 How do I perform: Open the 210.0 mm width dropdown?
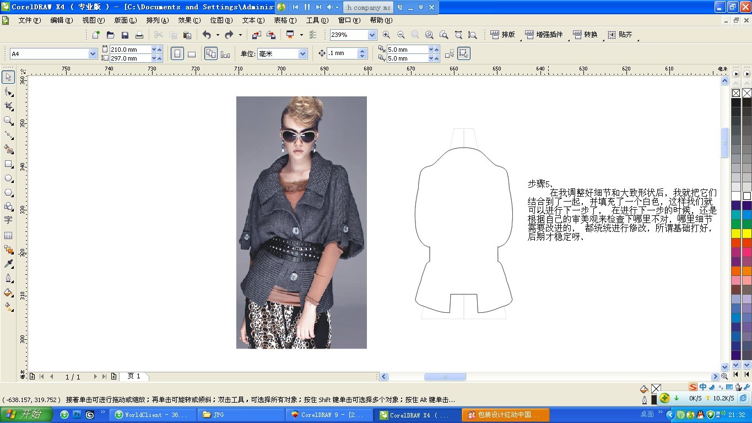pos(153,49)
